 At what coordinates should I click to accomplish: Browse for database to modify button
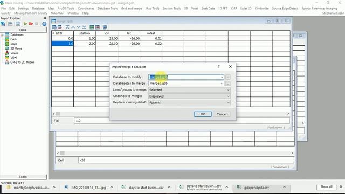(x=228, y=77)
